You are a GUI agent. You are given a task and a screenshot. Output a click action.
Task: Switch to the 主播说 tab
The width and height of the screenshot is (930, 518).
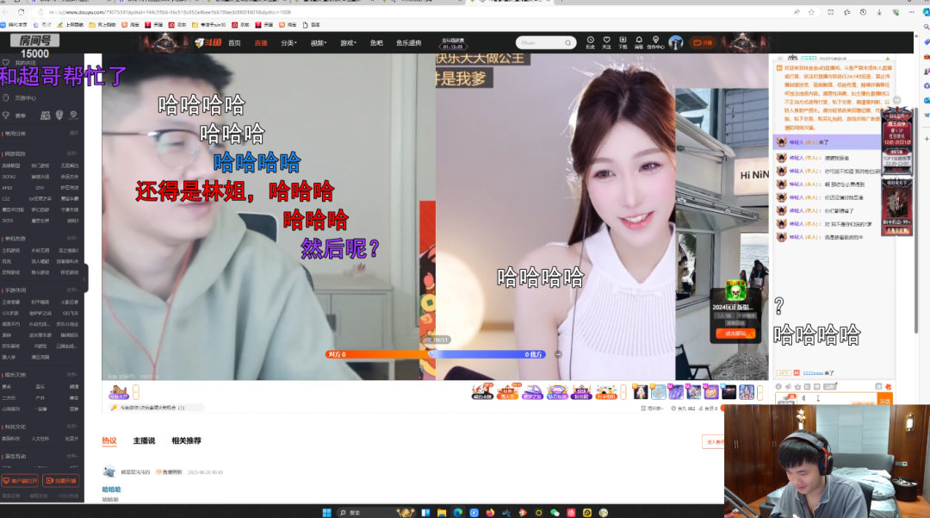tap(144, 441)
